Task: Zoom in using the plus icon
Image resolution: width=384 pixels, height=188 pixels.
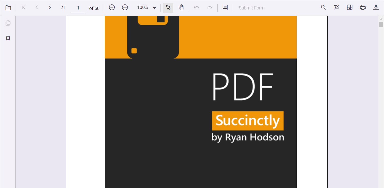Action: click(x=125, y=8)
